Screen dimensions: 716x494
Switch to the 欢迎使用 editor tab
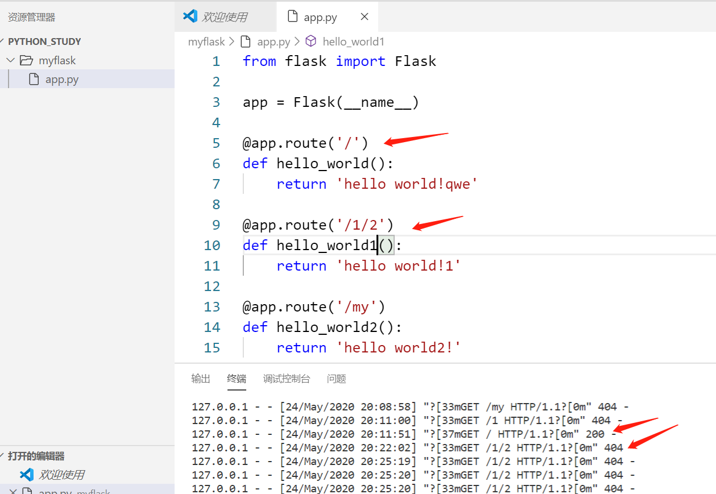coord(225,17)
